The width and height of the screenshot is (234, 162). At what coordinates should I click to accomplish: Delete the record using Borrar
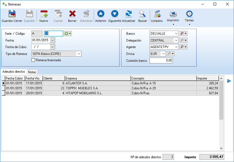point(72,14)
